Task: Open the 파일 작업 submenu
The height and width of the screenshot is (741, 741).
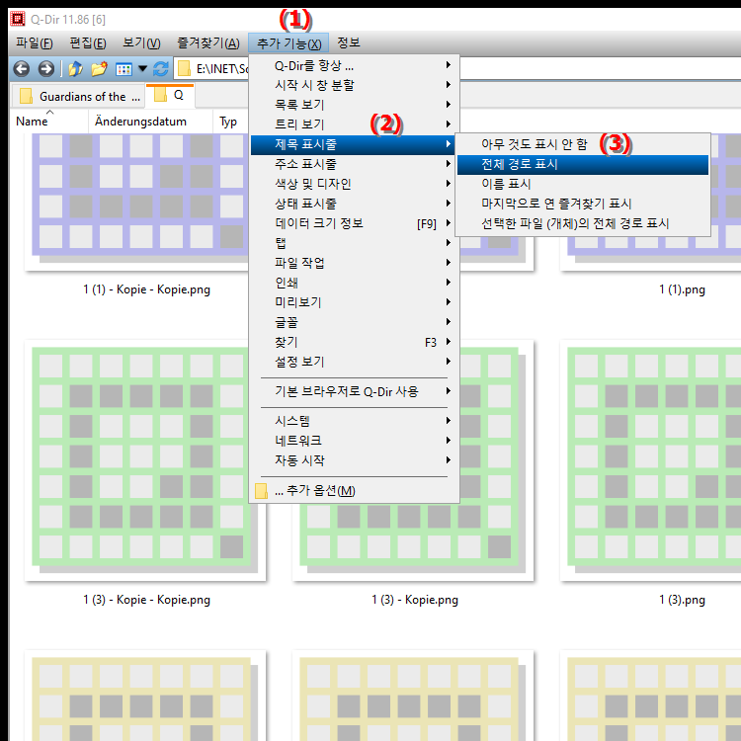Action: pyautogui.click(x=354, y=263)
